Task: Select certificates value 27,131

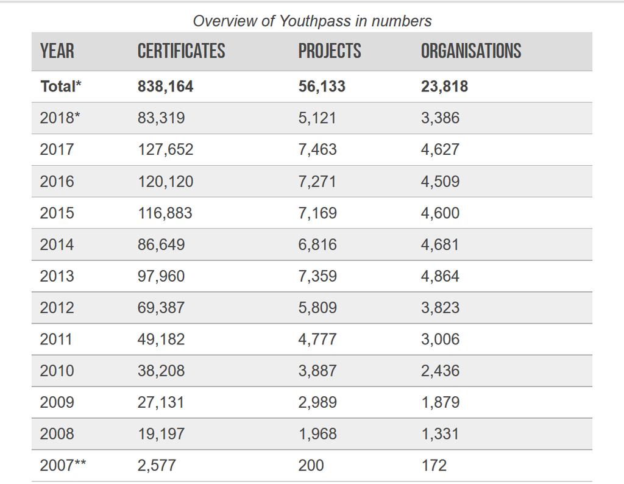Action: coord(160,402)
